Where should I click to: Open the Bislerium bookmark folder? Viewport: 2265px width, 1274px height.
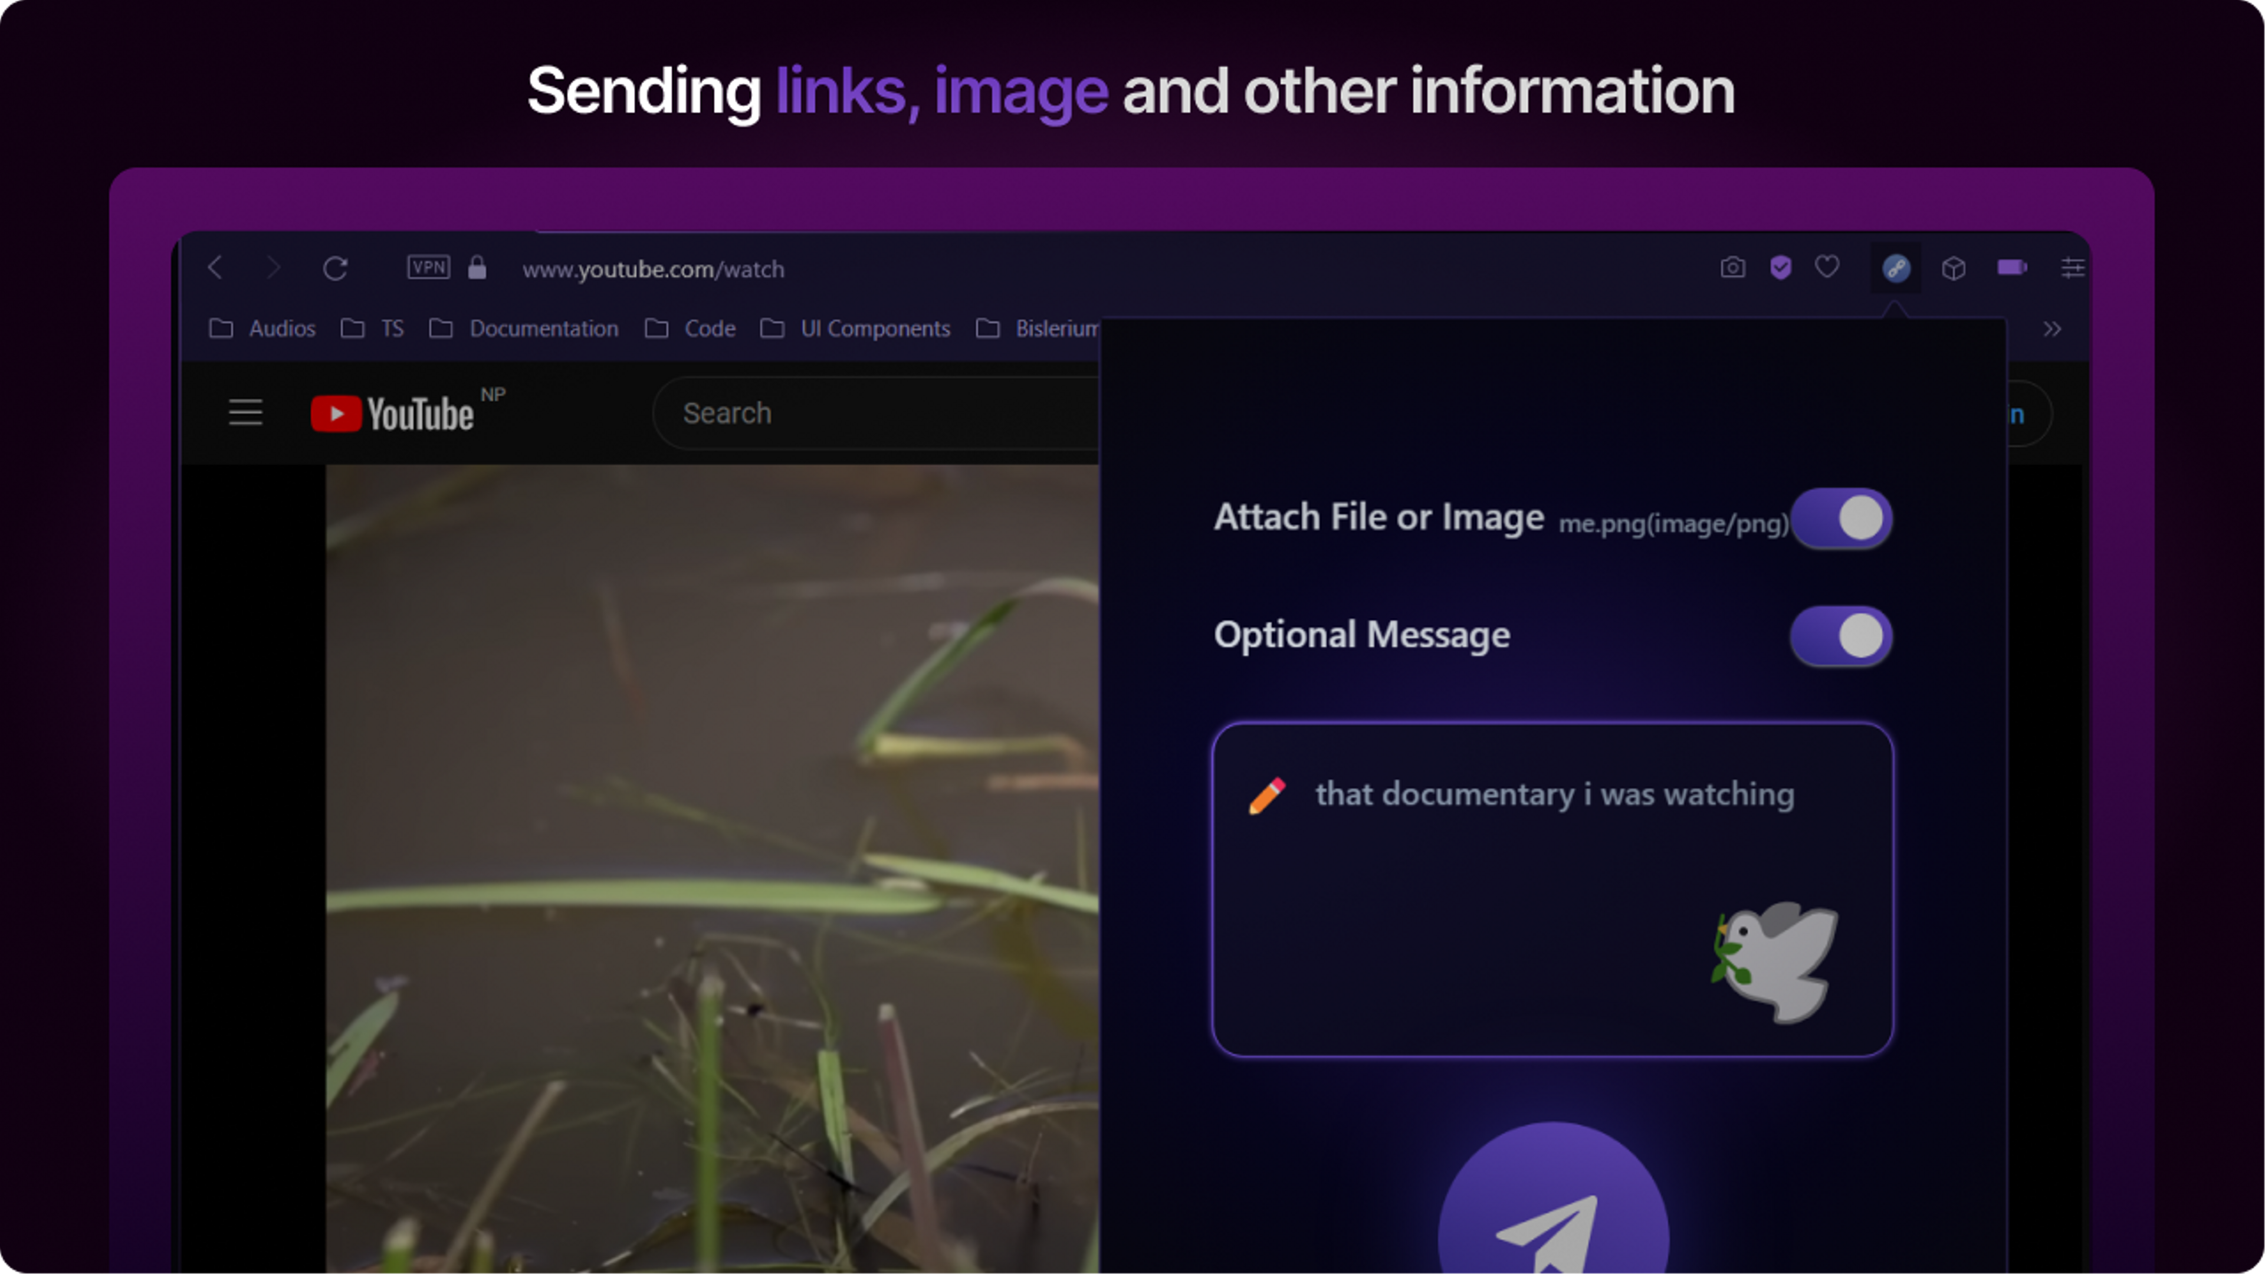click(x=1038, y=329)
